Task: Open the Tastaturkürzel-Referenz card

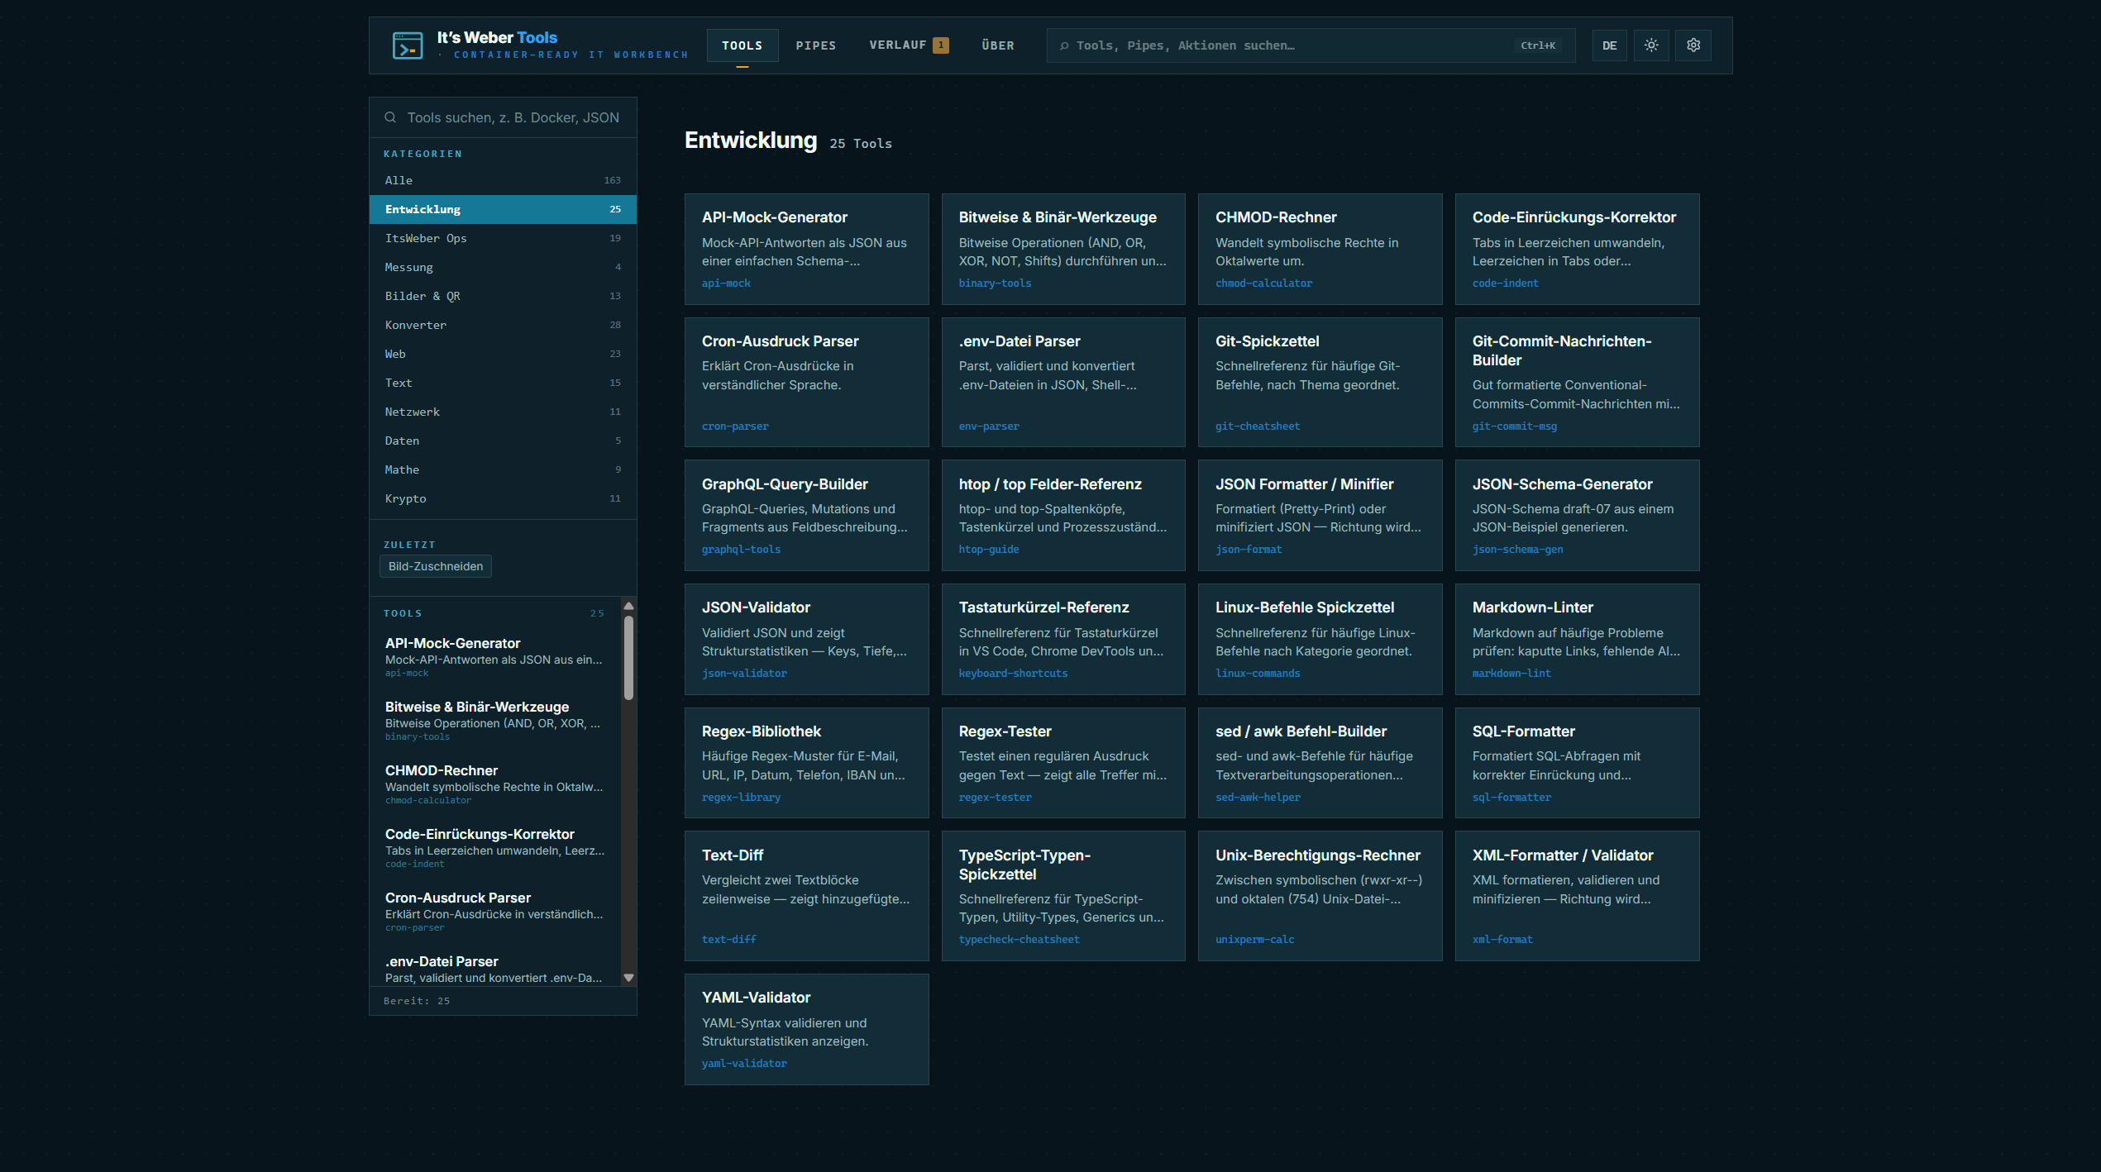Action: (1063, 639)
